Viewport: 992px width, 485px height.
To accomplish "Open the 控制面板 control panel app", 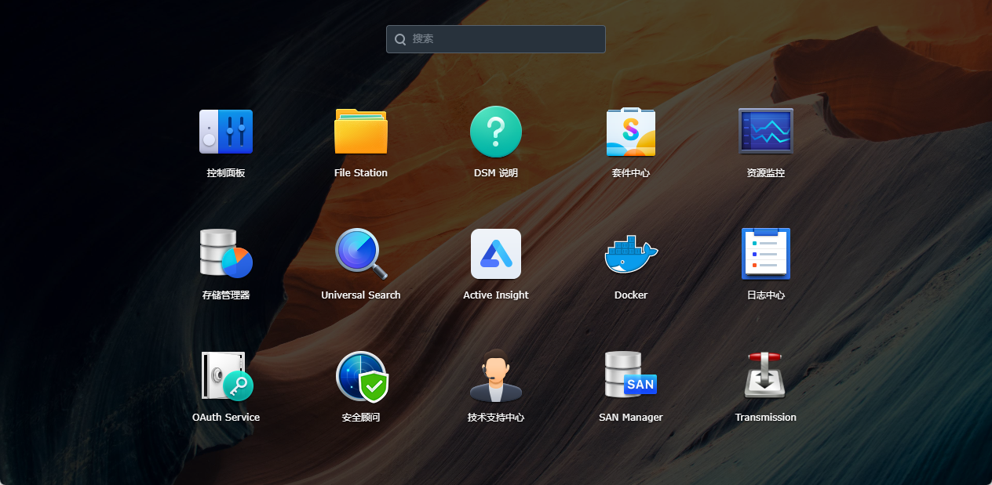I will pyautogui.click(x=226, y=132).
